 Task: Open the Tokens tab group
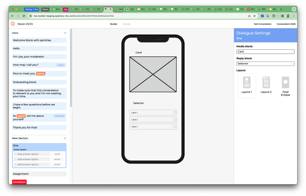(45, 9)
